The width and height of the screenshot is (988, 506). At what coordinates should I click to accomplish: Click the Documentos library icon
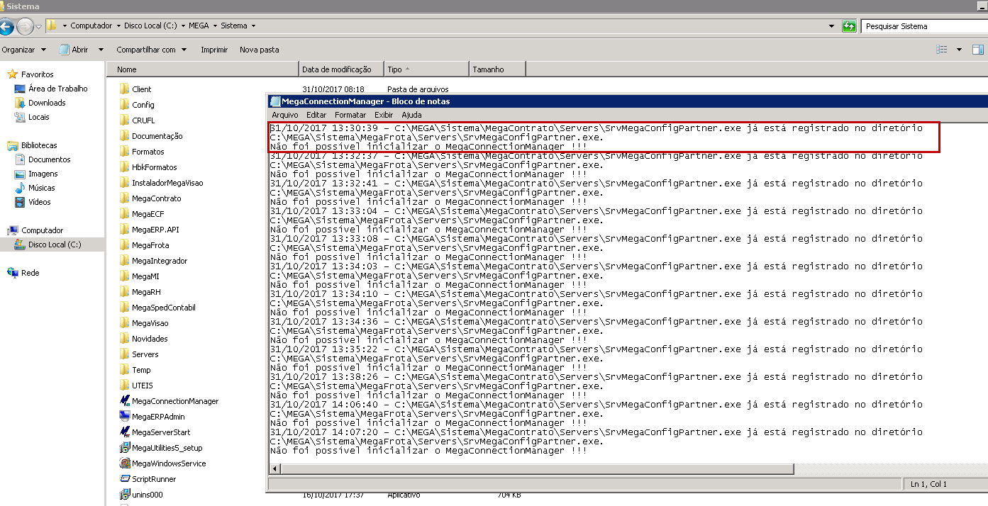pyautogui.click(x=20, y=159)
